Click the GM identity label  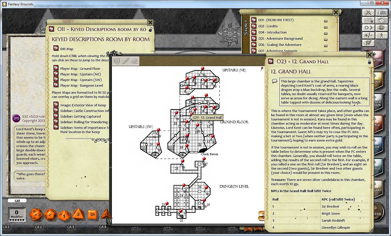(x=17, y=201)
